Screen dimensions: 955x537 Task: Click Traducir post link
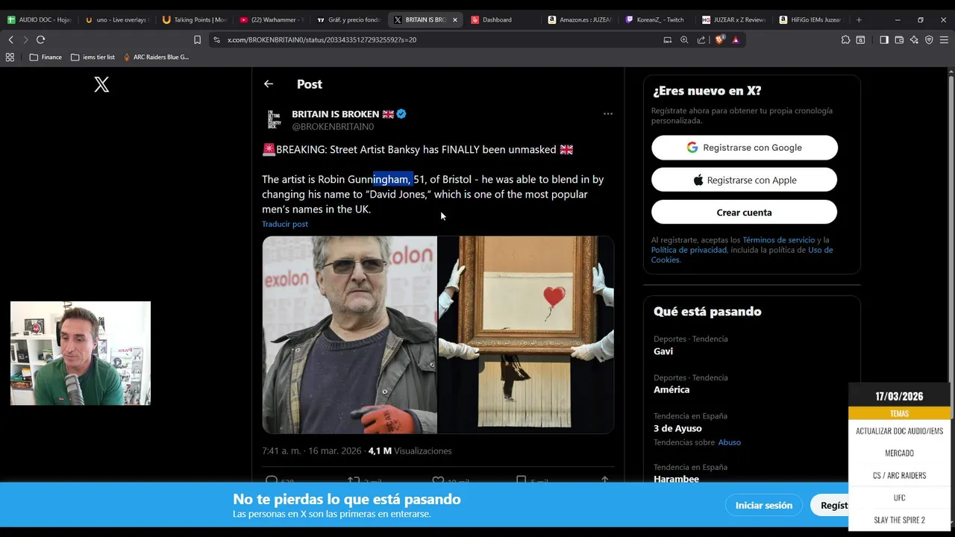(x=285, y=224)
